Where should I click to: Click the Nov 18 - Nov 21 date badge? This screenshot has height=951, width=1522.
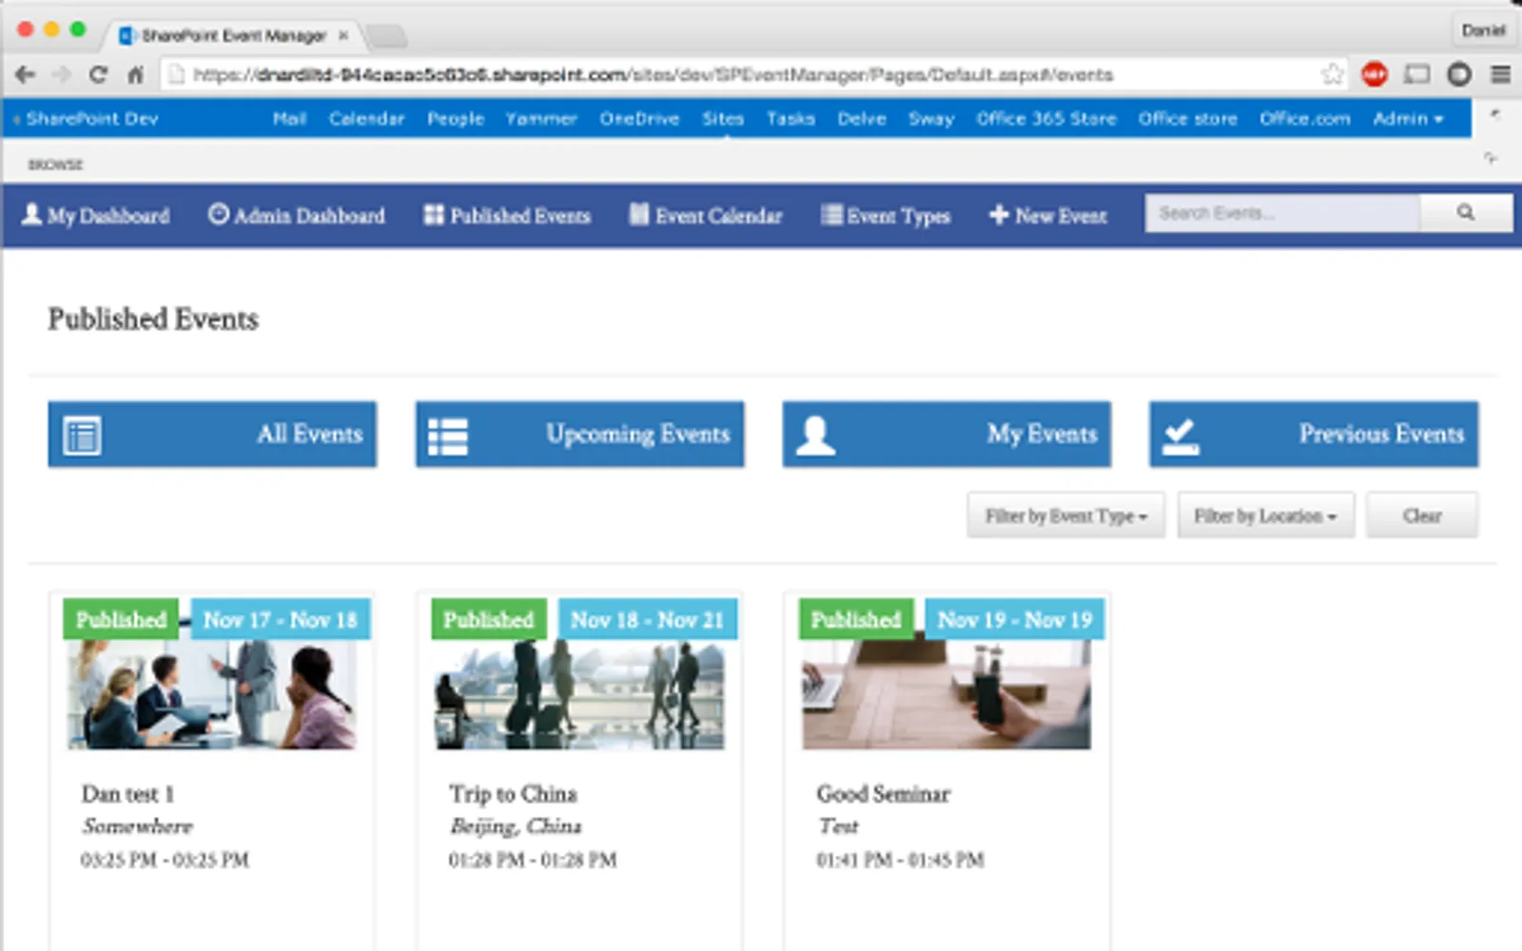point(647,620)
